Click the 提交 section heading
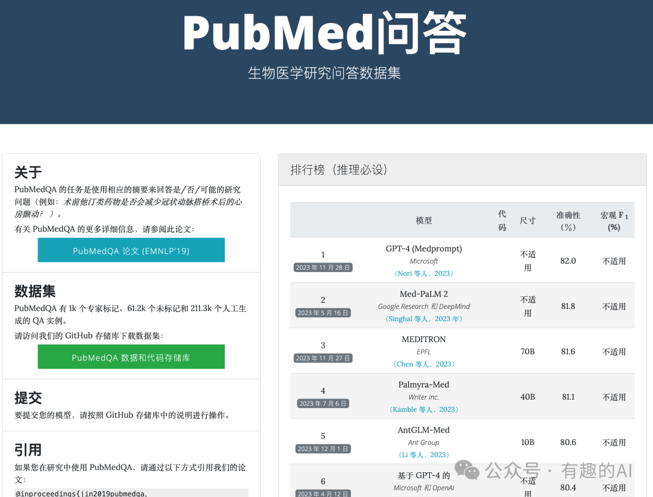Viewport: 653px width, 497px height. click(x=28, y=398)
